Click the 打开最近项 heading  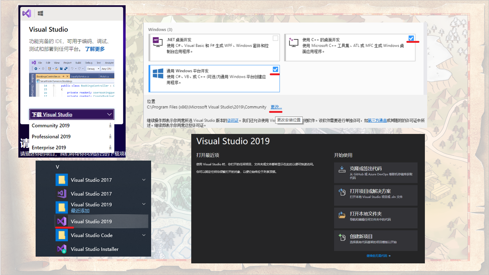click(x=208, y=155)
